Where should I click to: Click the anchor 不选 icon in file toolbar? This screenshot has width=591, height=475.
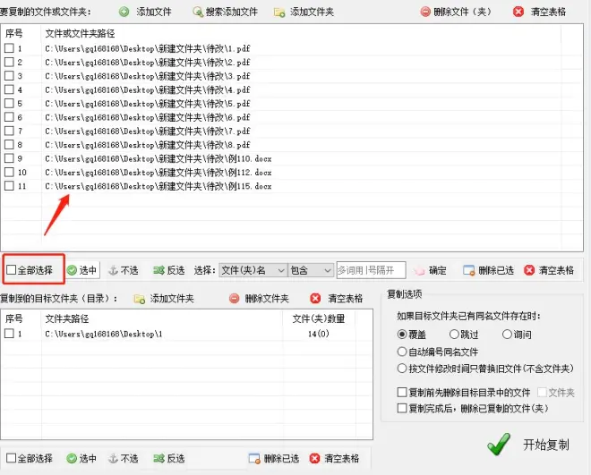tap(113, 270)
